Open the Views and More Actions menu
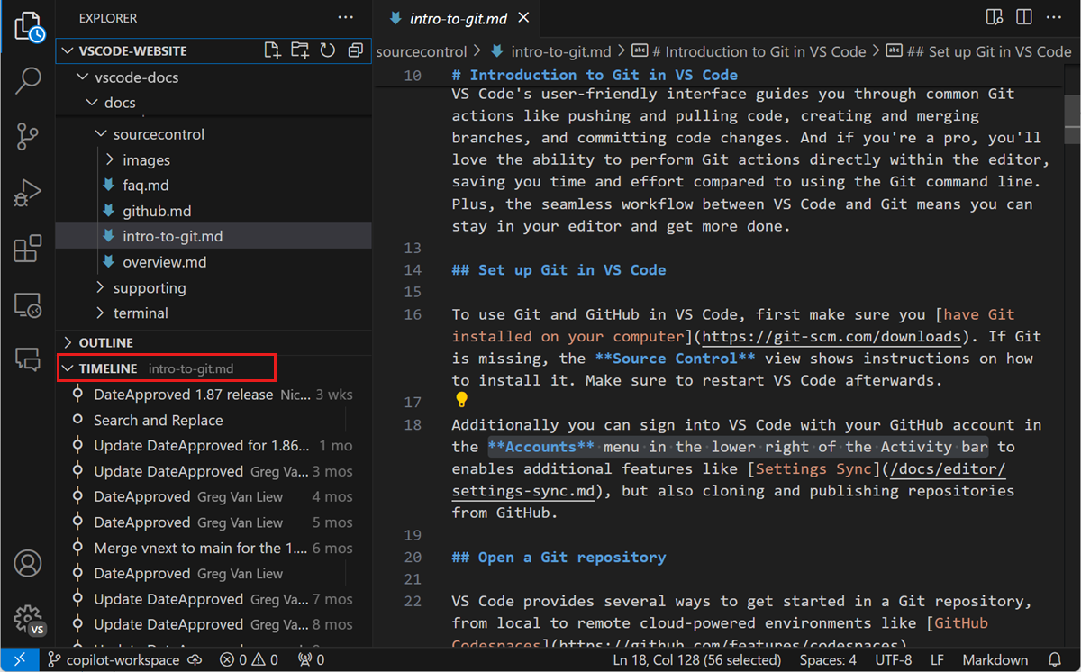The image size is (1081, 672). click(345, 16)
